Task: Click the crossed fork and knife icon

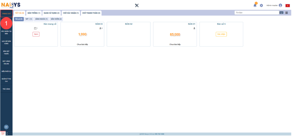Action: point(137,6)
